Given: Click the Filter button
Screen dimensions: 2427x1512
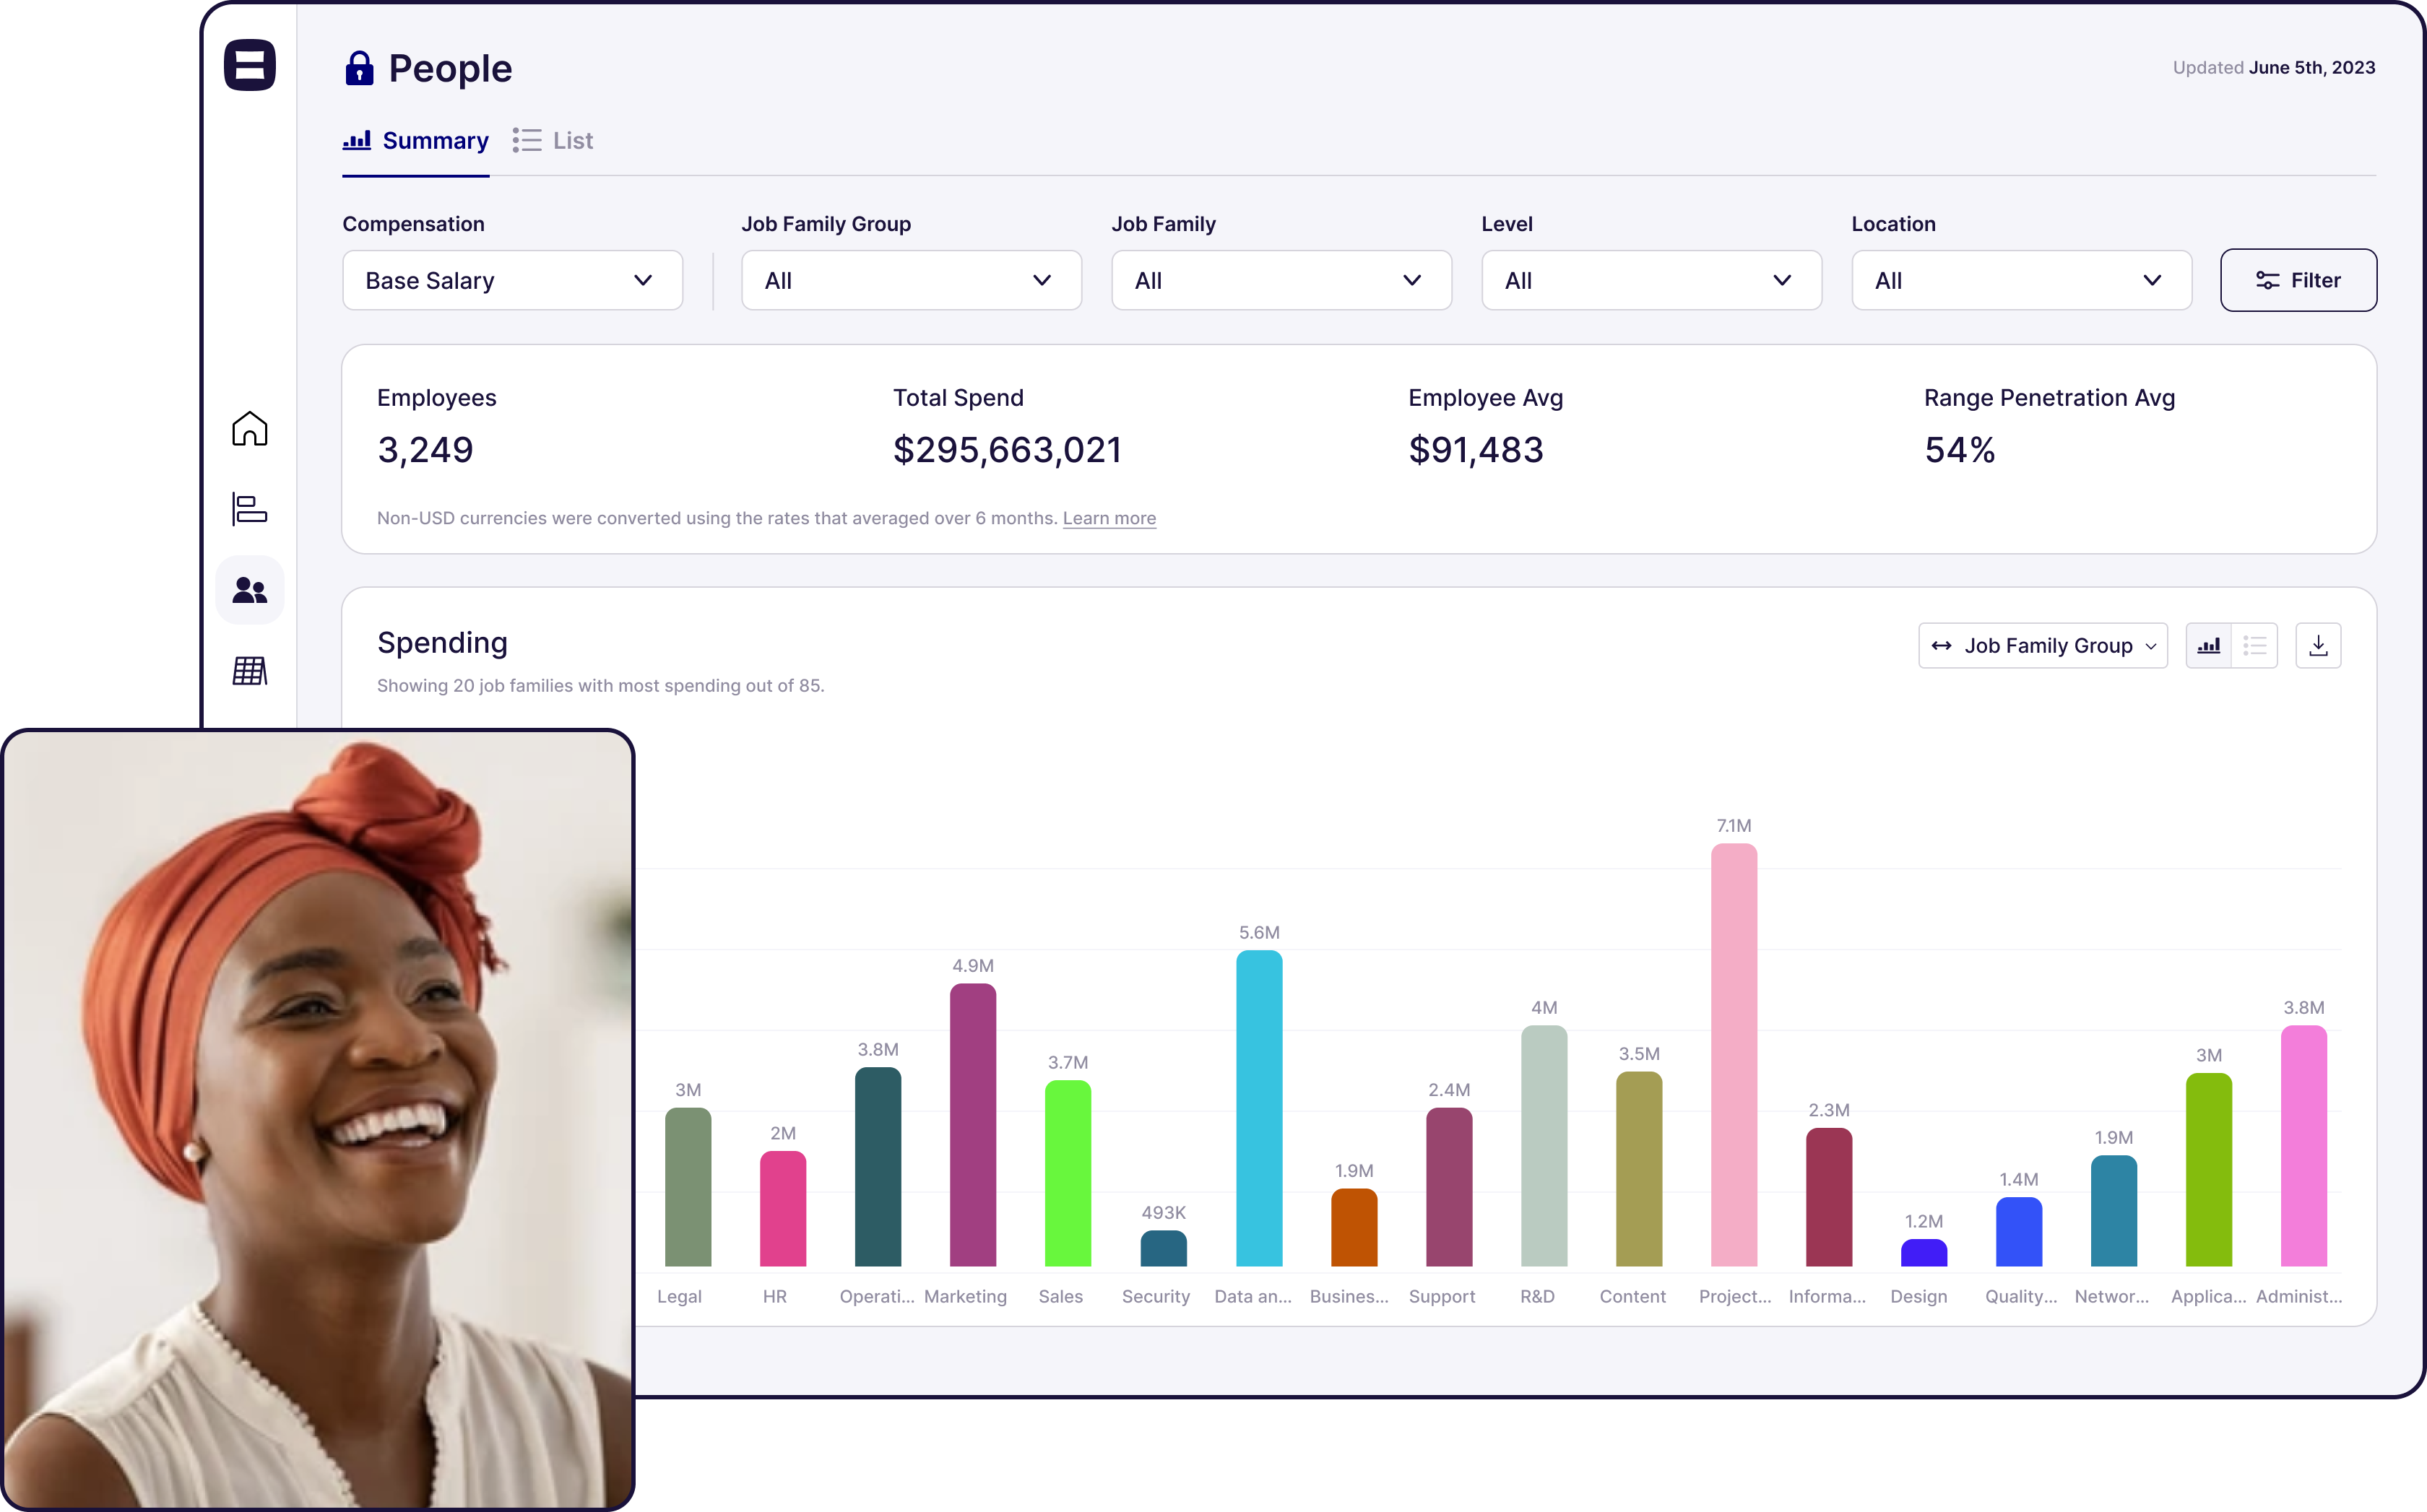Looking at the screenshot, I should point(2298,281).
